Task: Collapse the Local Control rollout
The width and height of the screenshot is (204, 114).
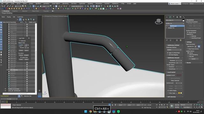Action: [171, 72]
